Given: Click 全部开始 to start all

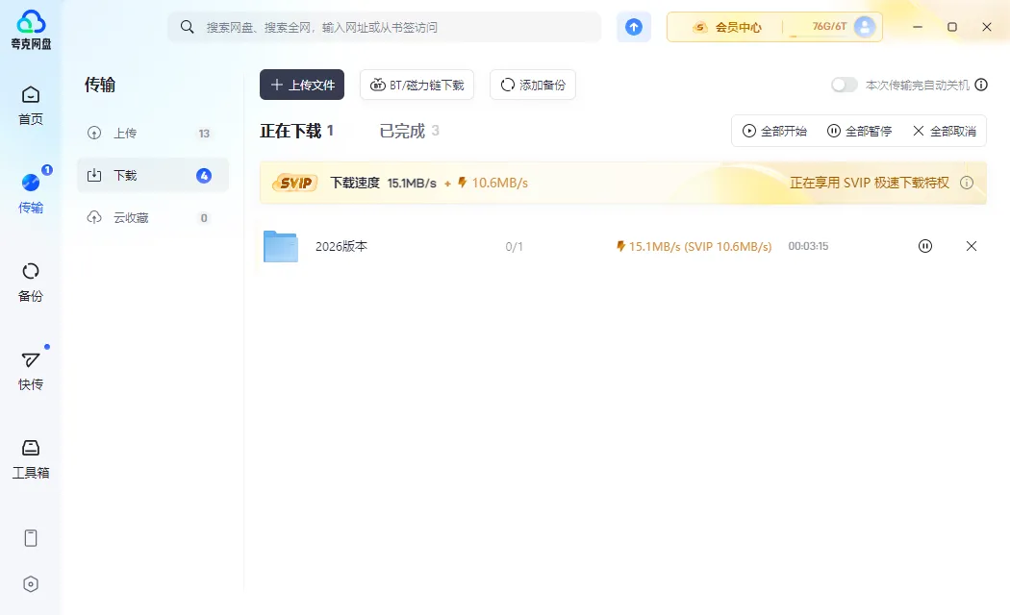Looking at the screenshot, I should point(774,132).
